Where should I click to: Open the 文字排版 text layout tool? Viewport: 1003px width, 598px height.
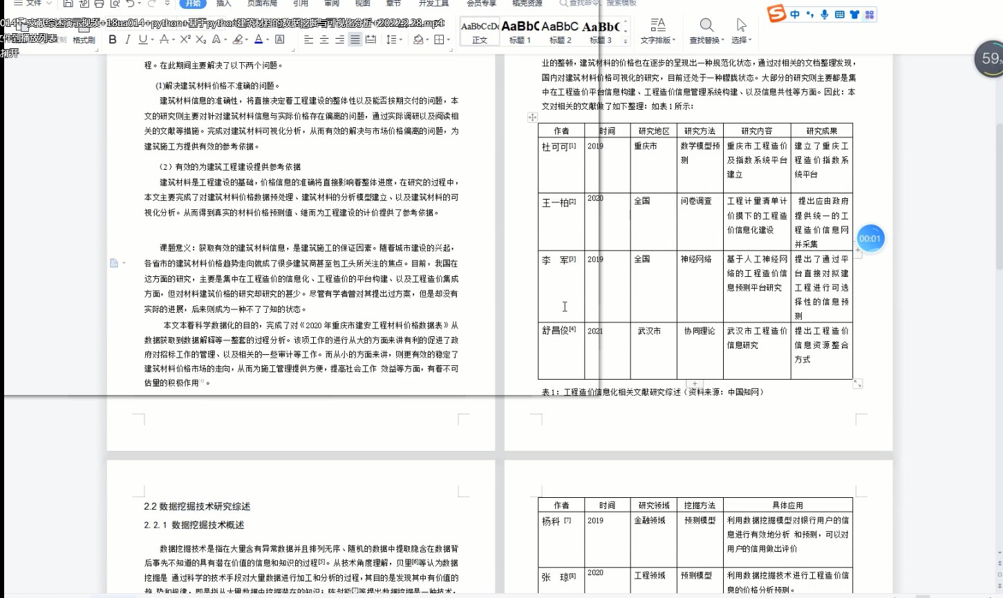[x=657, y=31]
